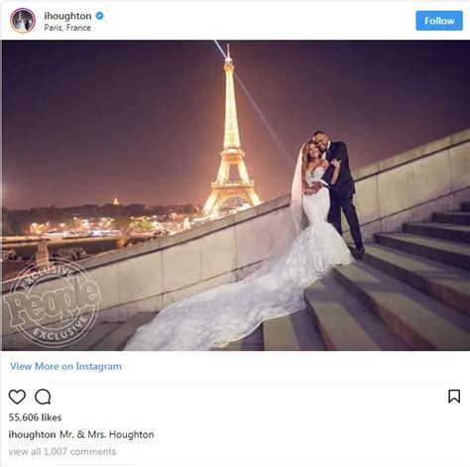Click the verified badge next to ihoughton

[99, 16]
